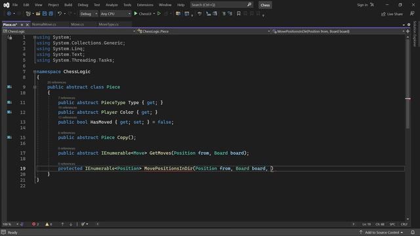Click the Save All icon
Image resolution: width=420 pixels, height=236 pixels.
click(51, 14)
